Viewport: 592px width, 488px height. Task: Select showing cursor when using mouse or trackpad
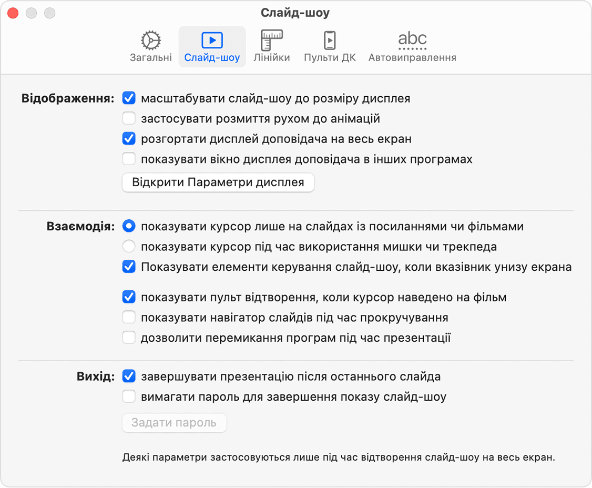pyautogui.click(x=129, y=246)
